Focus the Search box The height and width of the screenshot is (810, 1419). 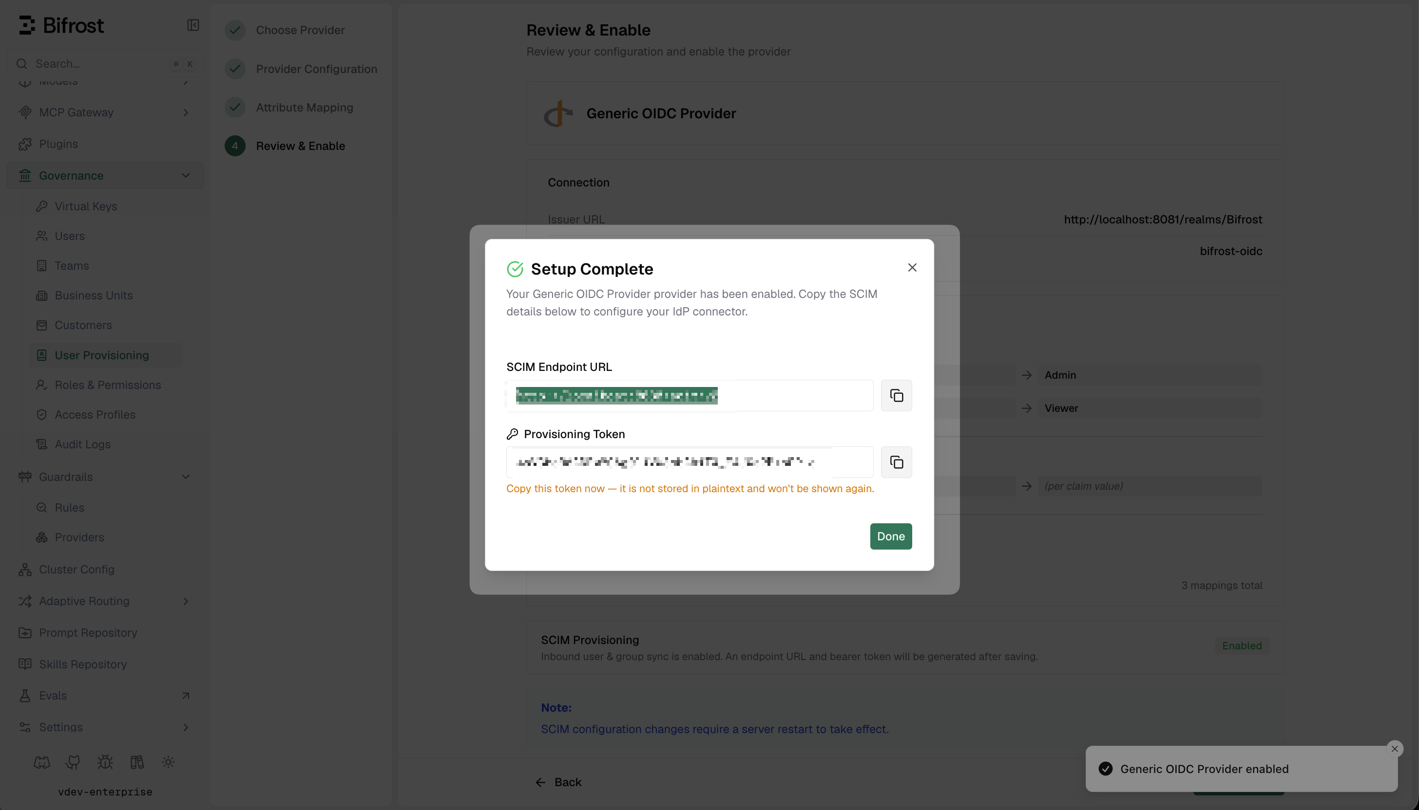click(x=105, y=64)
